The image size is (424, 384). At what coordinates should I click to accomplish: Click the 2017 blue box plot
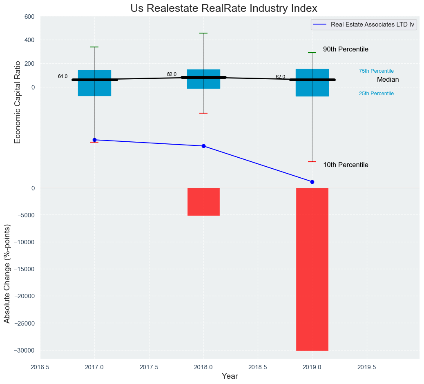[94, 88]
